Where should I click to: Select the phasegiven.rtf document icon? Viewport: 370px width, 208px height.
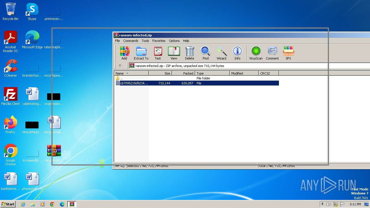pyautogui.click(x=32, y=181)
